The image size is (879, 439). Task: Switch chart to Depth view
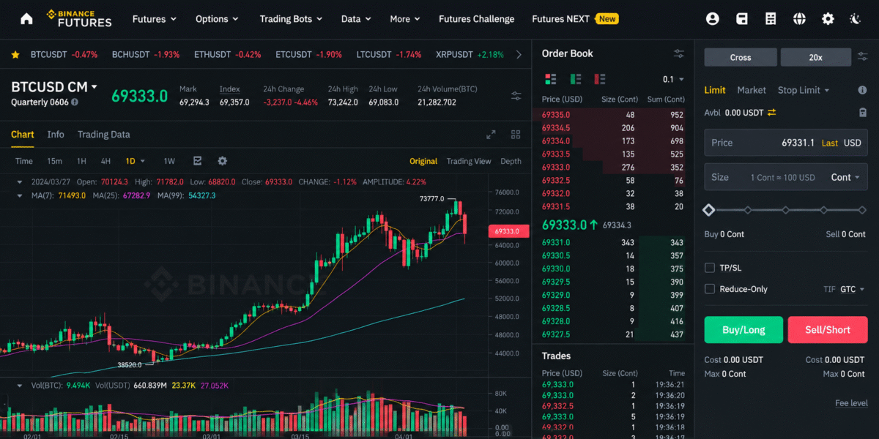point(511,161)
